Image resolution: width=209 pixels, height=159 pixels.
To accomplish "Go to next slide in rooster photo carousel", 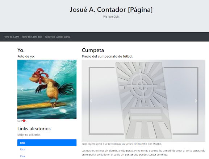I will click(x=72, y=89).
